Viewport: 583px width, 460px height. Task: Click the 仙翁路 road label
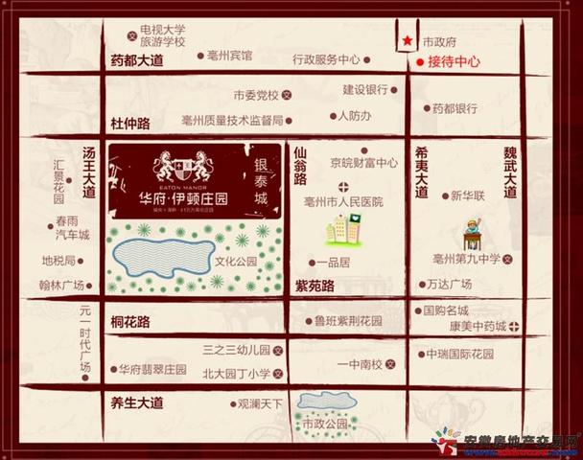click(x=300, y=166)
